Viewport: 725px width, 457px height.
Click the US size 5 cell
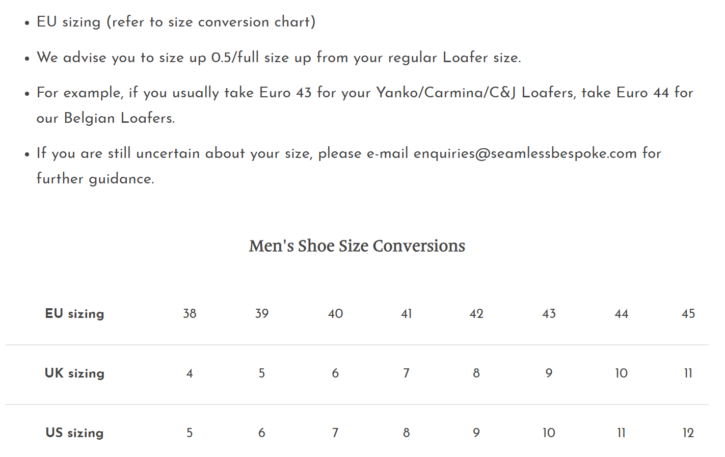(x=190, y=433)
